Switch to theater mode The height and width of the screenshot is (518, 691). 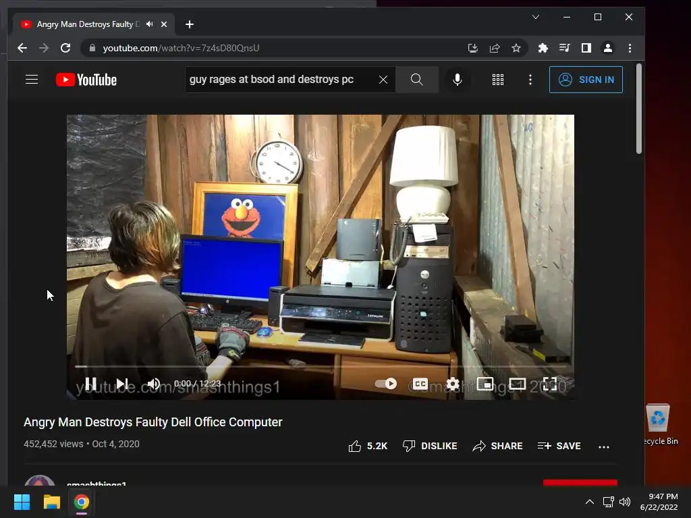(518, 384)
